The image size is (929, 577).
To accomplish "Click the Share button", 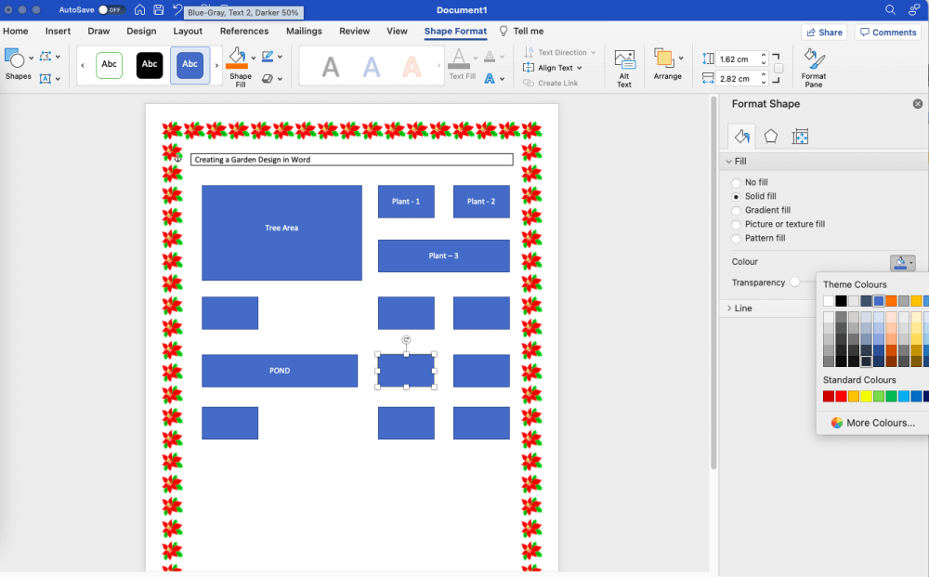I will [x=824, y=31].
